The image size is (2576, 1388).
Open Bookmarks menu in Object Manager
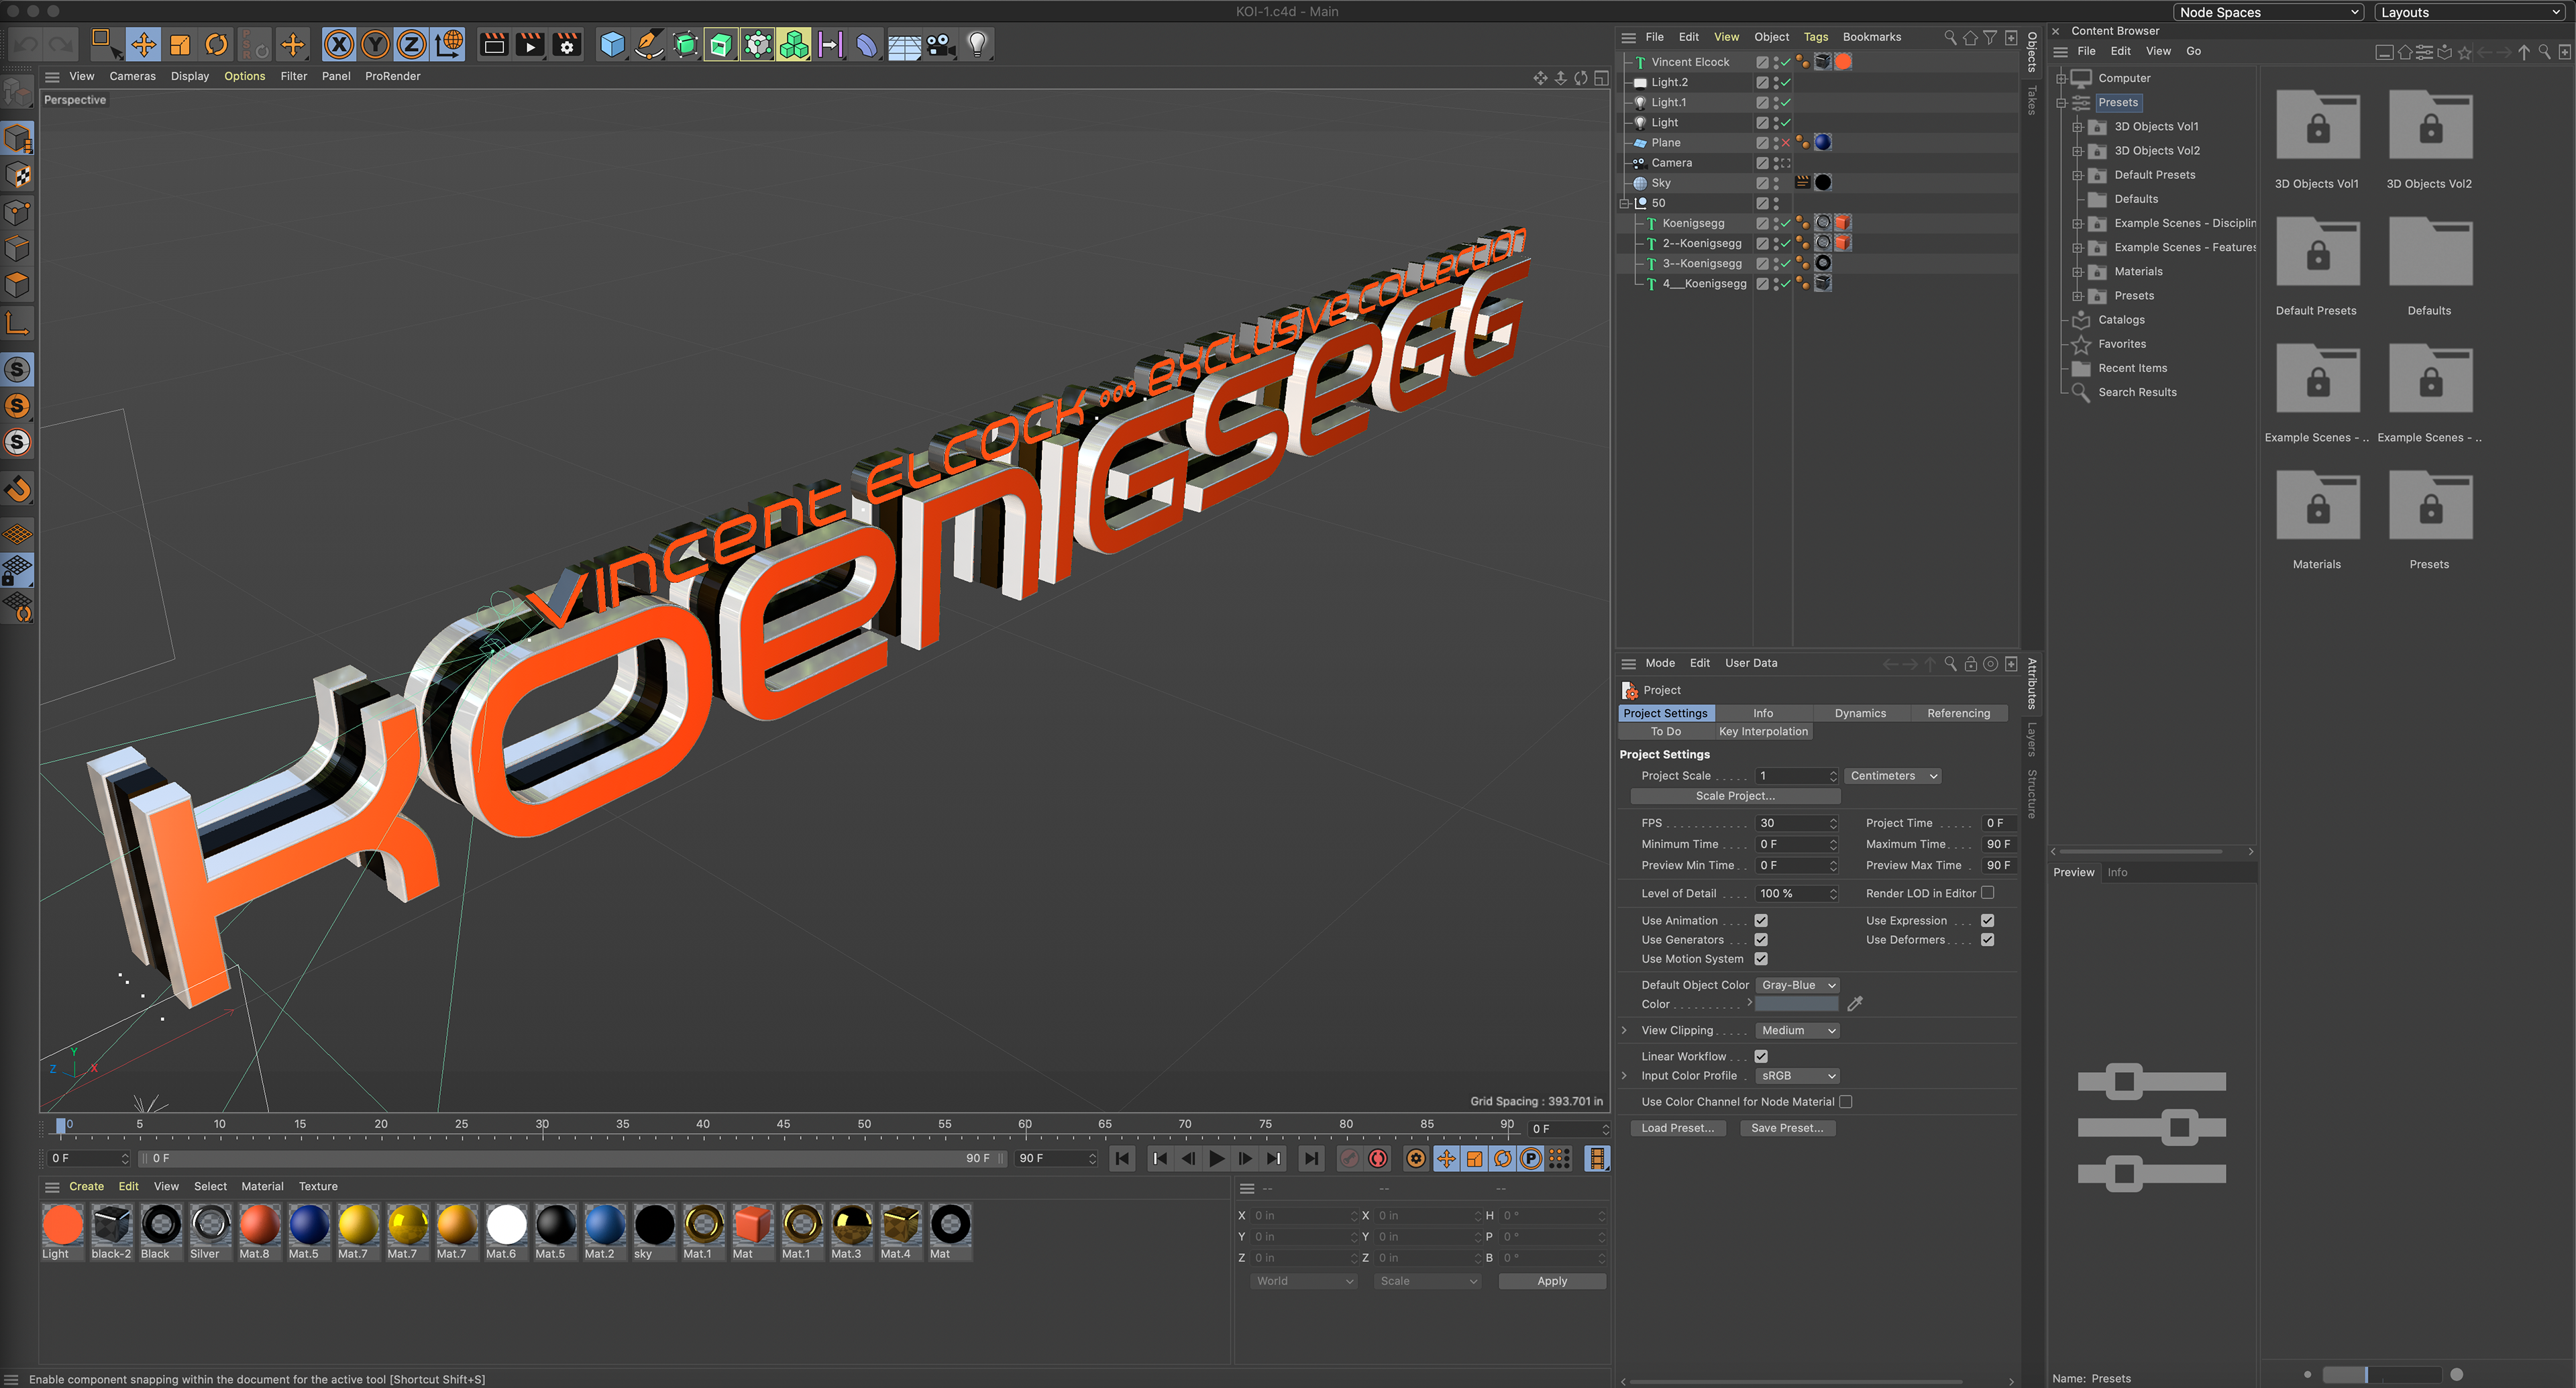coord(1871,37)
